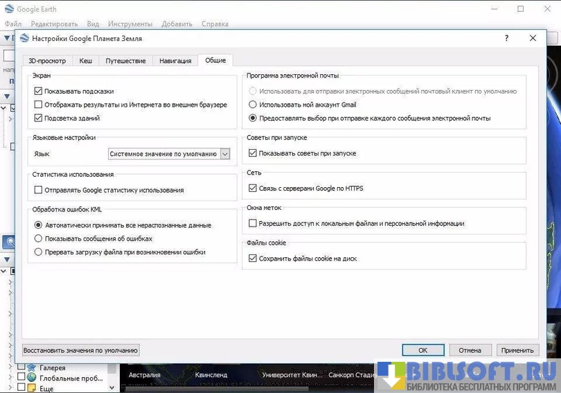
Task: Expand the Галерея tree node arrow
Action: point(10,367)
